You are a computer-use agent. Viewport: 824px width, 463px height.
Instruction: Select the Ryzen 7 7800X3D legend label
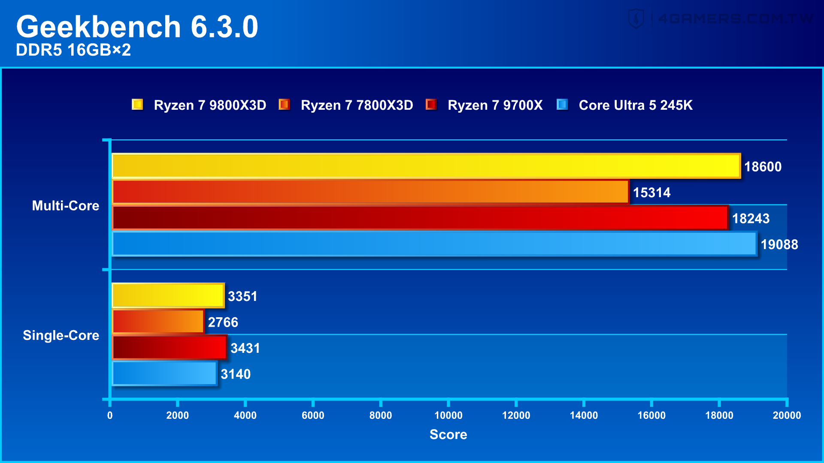point(357,105)
